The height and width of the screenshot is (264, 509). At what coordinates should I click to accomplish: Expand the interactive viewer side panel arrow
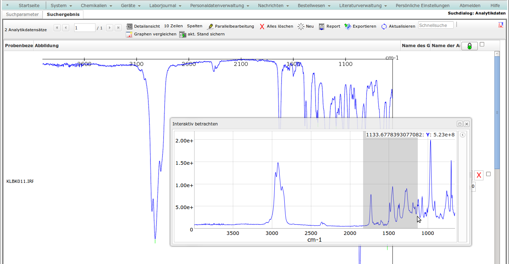coord(463,135)
